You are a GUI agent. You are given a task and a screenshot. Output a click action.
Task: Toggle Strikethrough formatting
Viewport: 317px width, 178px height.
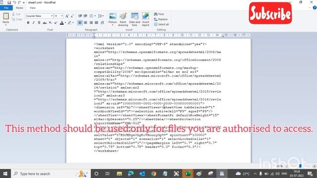(x=45, y=23)
